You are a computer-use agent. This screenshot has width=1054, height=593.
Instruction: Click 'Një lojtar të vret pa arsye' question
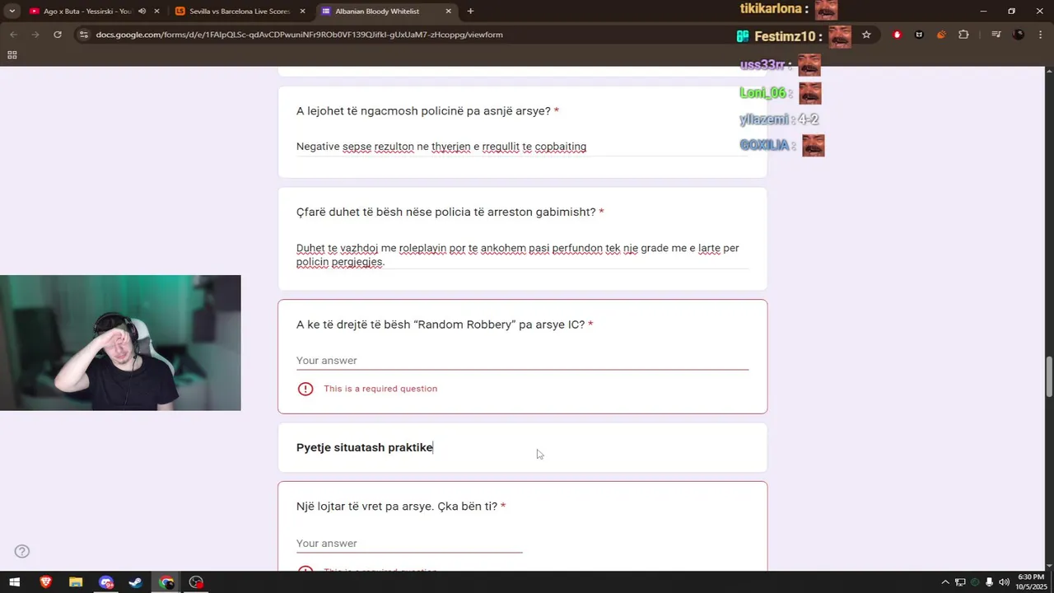(397, 507)
